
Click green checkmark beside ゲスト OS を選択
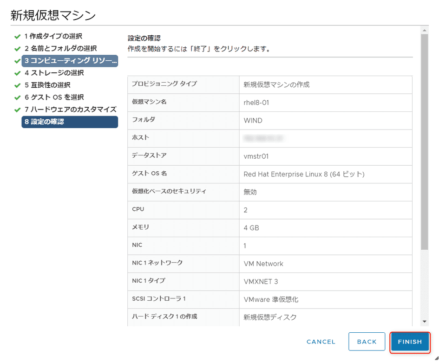pyautogui.click(x=17, y=97)
